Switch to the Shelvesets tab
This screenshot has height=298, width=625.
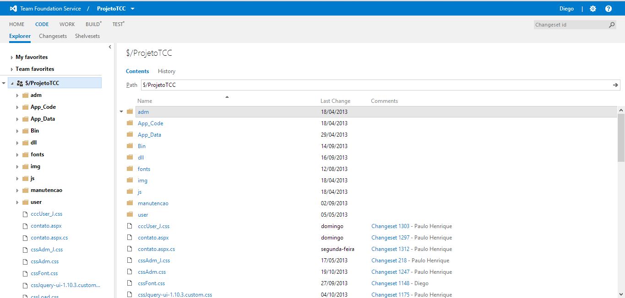pos(87,36)
